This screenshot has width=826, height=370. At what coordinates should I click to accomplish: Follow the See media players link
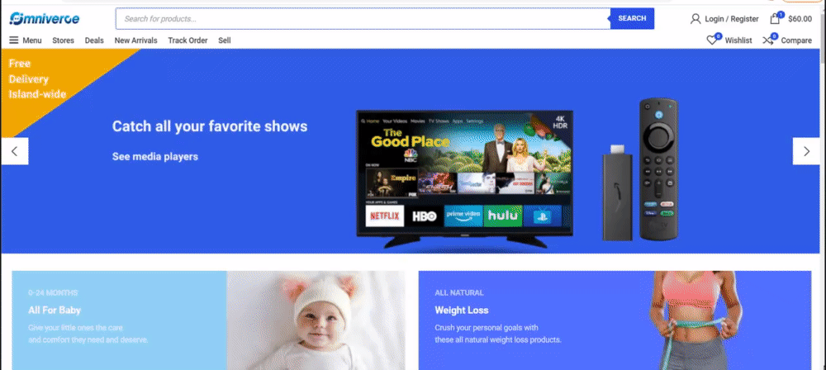[x=155, y=157]
